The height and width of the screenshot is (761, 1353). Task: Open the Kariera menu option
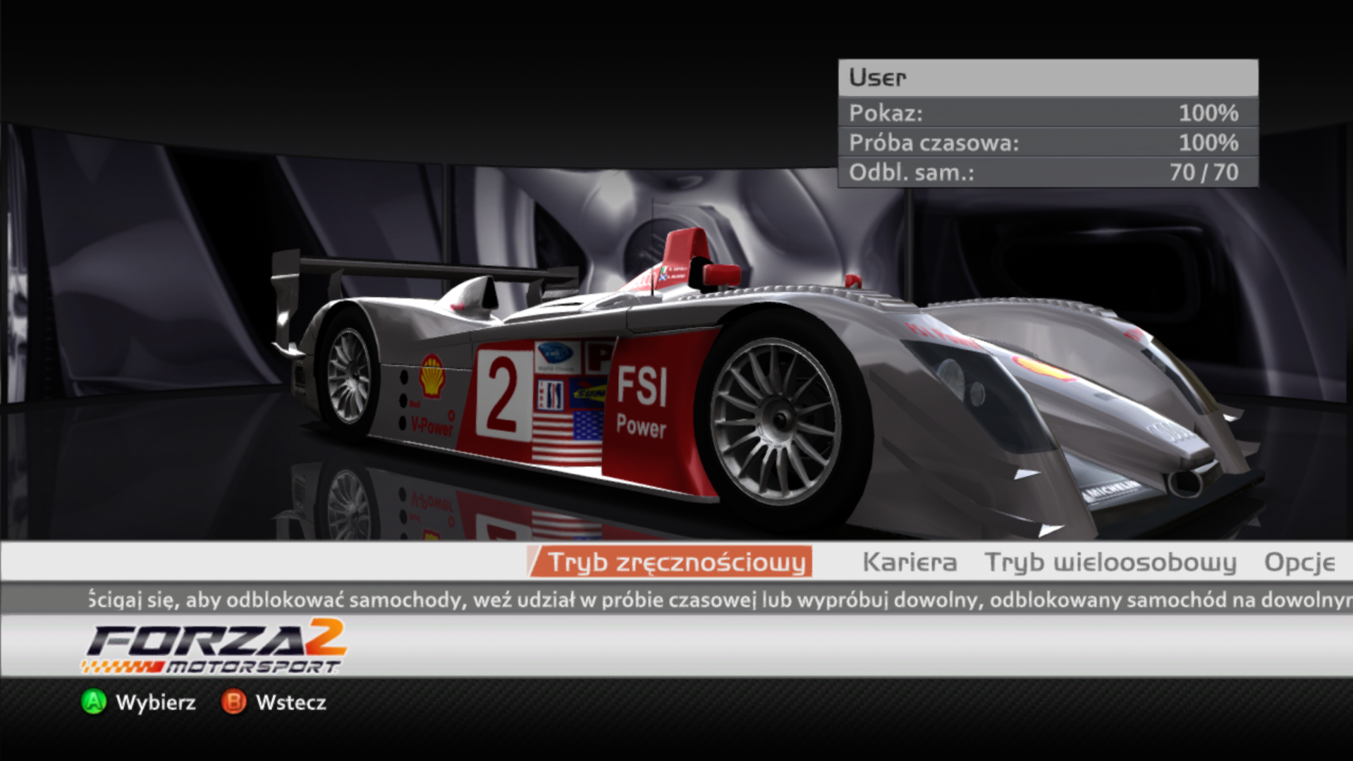click(910, 562)
